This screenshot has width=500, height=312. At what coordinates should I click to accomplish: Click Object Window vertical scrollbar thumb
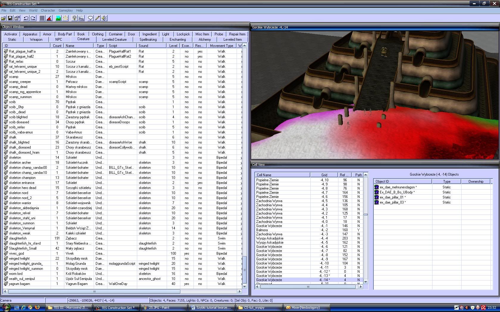pyautogui.click(x=245, y=270)
